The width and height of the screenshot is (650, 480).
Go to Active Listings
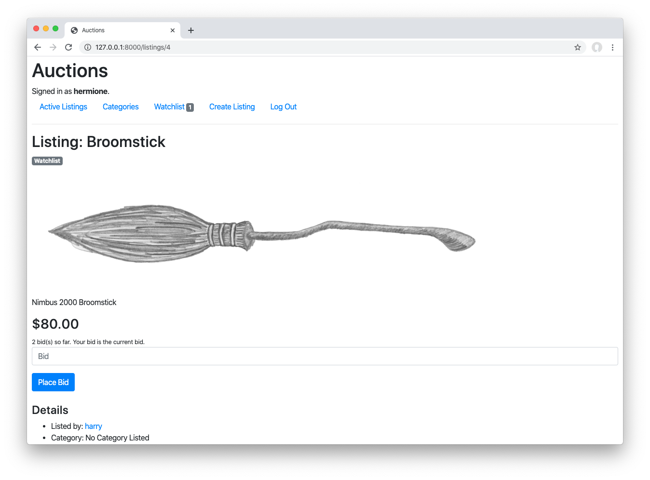pyautogui.click(x=63, y=107)
